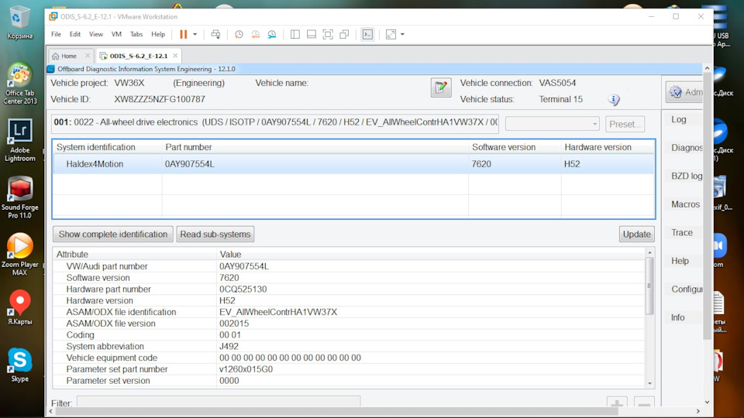Launch Sound Forge Pro 11.0 shortcut
Image resolution: width=744 pixels, height=418 pixels.
[20, 197]
